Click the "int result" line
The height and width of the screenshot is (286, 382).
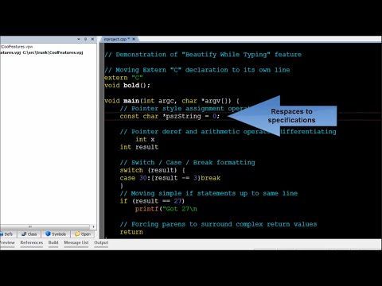(139, 147)
